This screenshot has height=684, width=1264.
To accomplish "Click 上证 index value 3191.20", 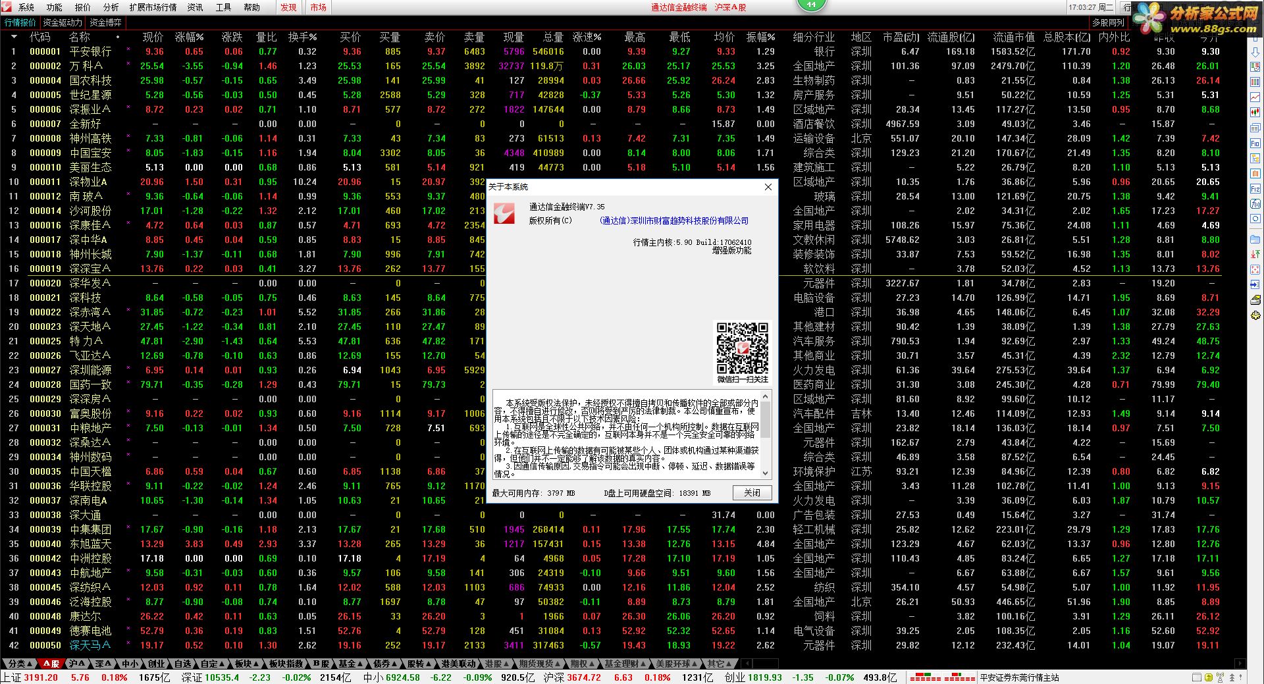I will point(41,677).
